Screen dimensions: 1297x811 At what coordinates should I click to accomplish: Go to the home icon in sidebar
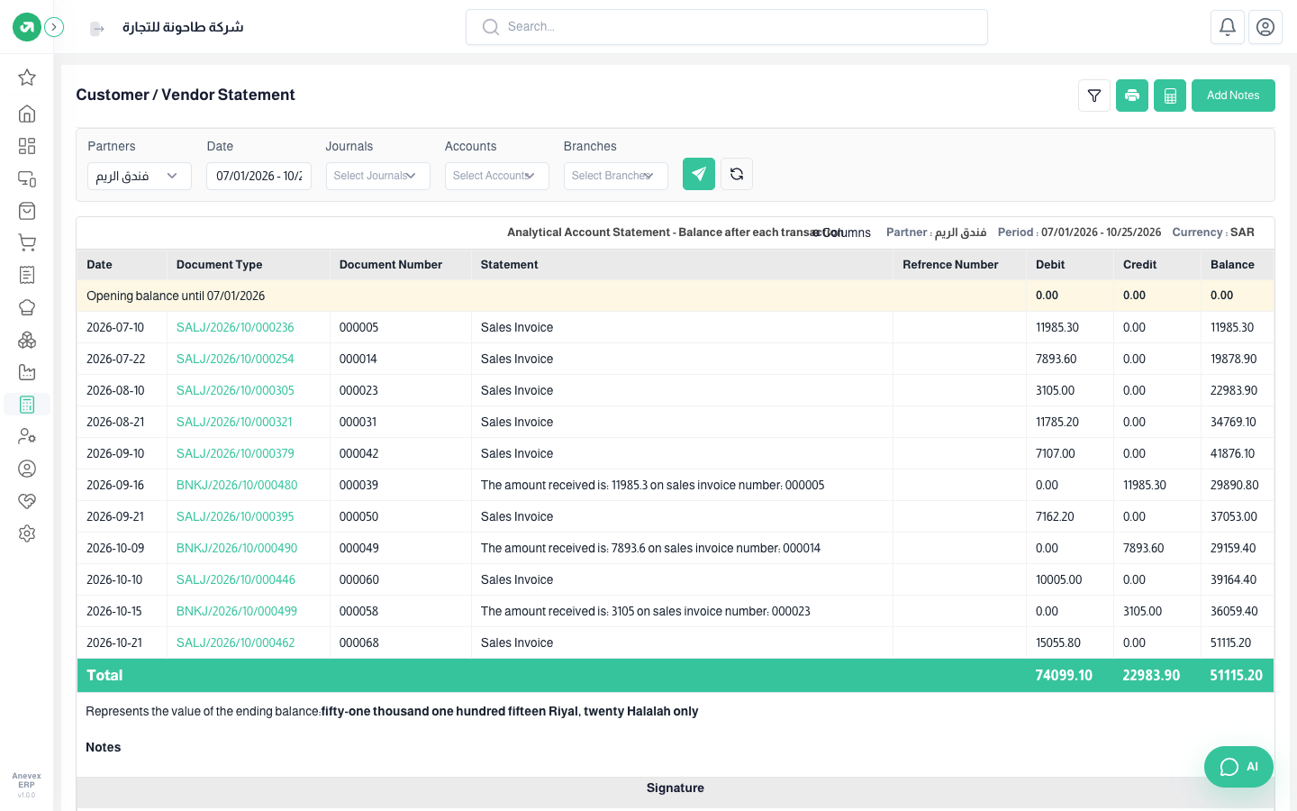pyautogui.click(x=27, y=114)
